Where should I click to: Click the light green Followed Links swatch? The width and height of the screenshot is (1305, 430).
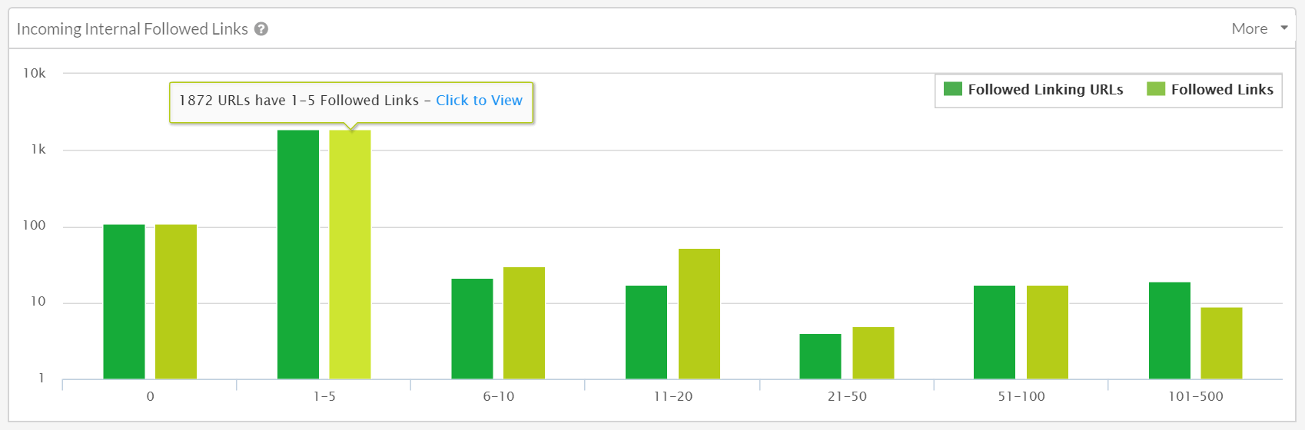[x=1156, y=89]
